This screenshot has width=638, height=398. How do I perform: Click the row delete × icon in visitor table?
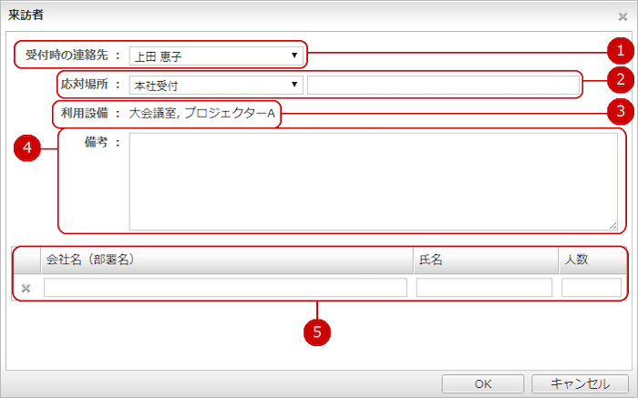point(26,289)
